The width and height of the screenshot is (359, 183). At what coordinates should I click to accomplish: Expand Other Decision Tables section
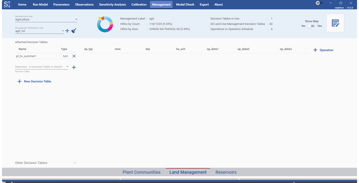[x=74, y=163]
